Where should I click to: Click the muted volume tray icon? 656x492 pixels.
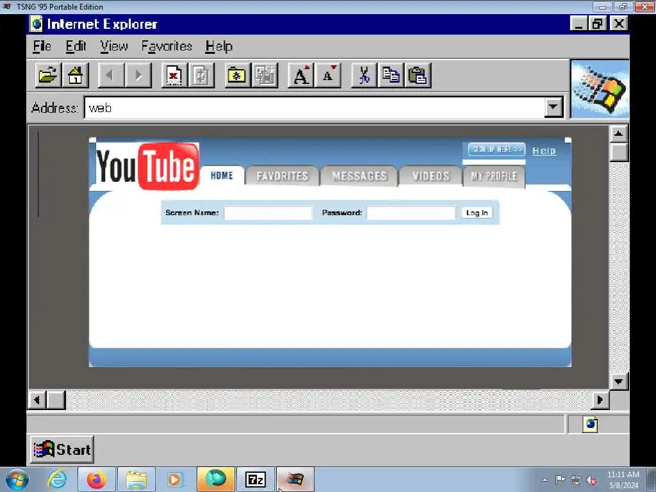point(591,480)
